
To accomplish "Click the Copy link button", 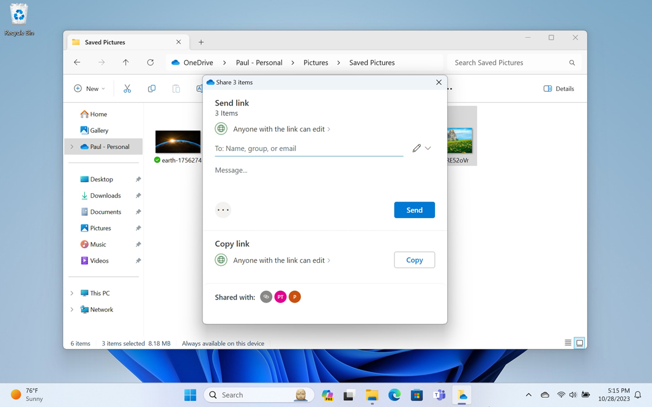I will coord(414,260).
